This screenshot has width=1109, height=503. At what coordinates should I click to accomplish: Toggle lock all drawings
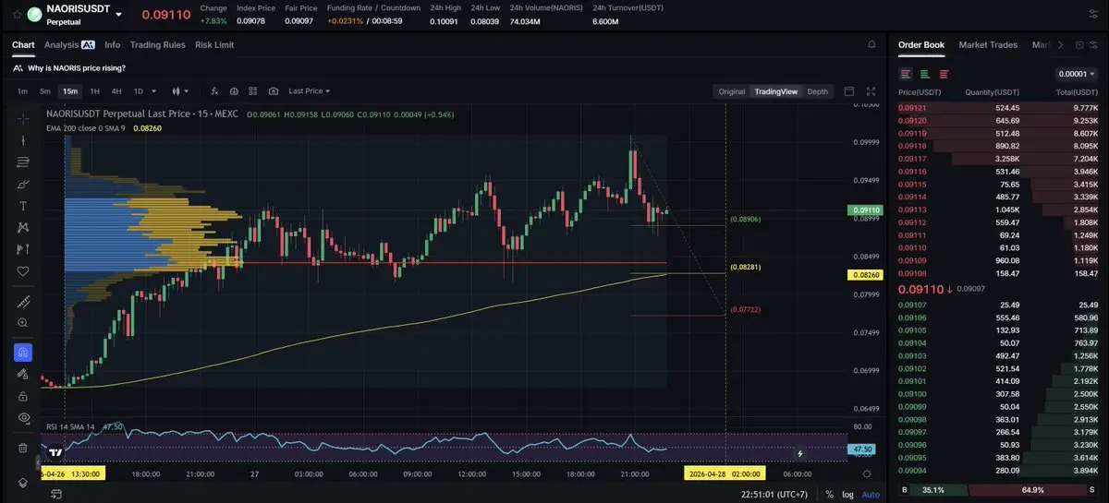(x=23, y=396)
